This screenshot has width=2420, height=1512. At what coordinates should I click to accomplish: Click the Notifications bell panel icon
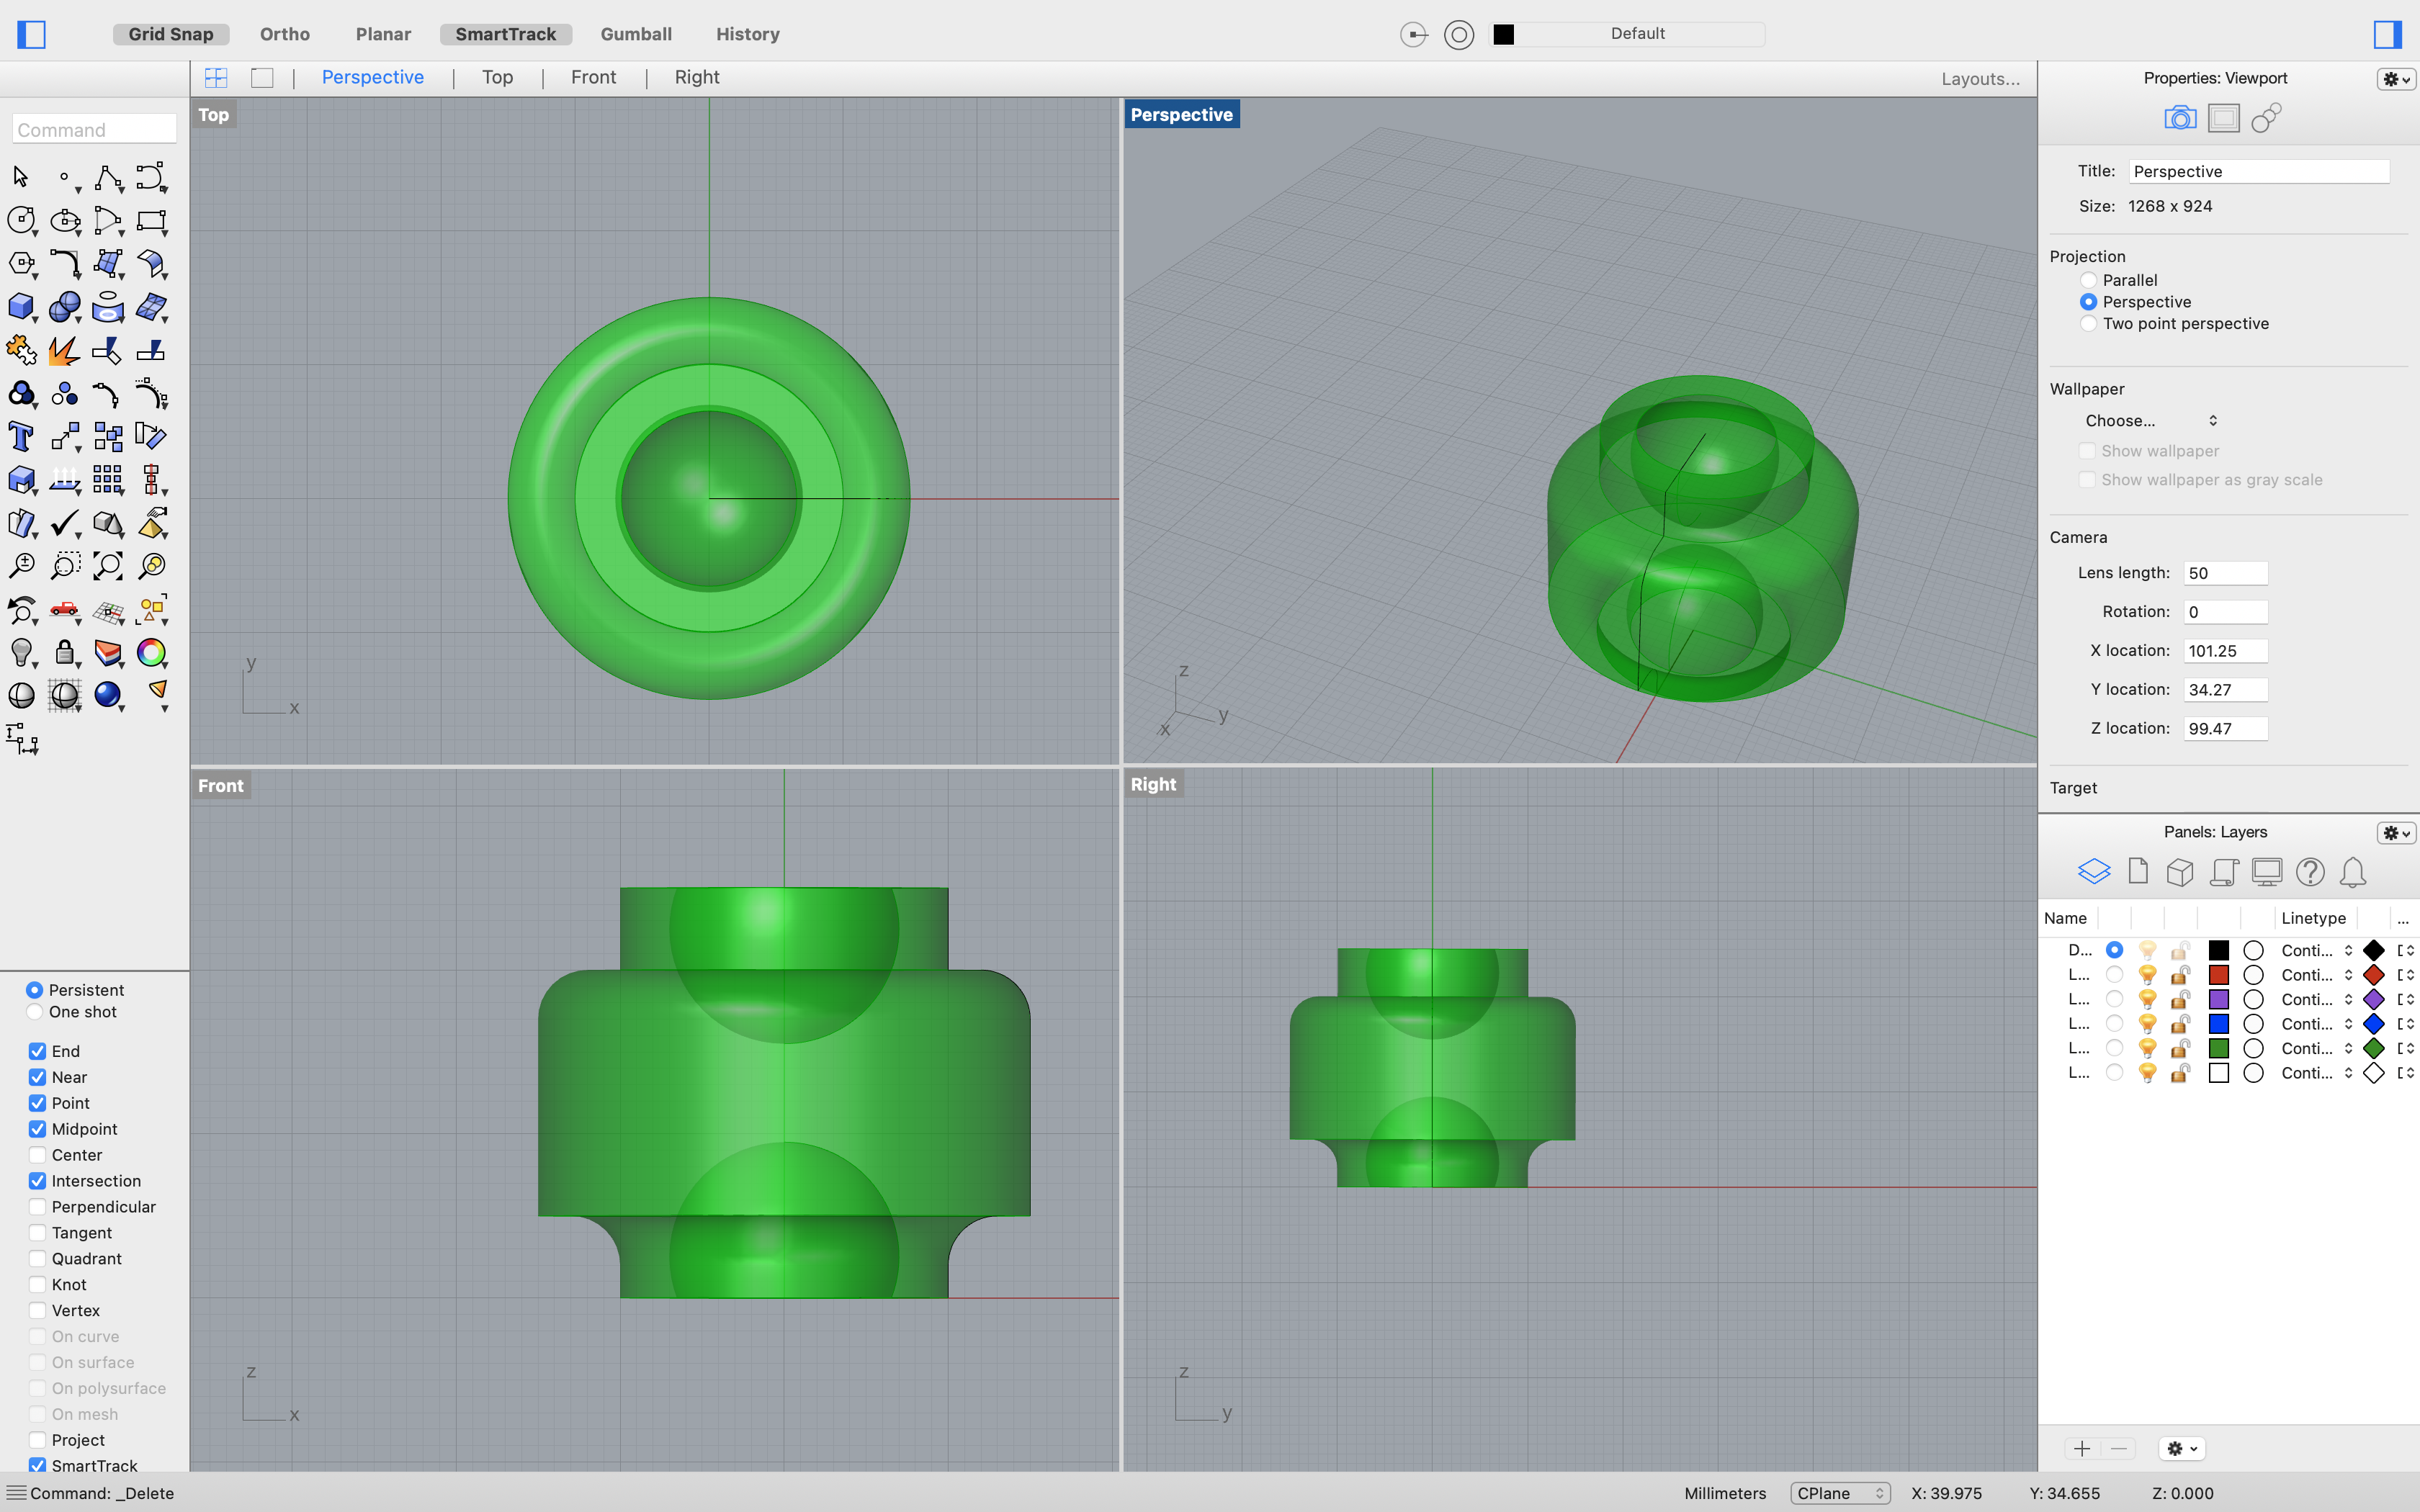pyautogui.click(x=2352, y=872)
